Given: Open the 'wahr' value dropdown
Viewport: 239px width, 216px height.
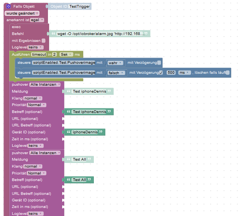Looking at the screenshot, I should point(115,63).
